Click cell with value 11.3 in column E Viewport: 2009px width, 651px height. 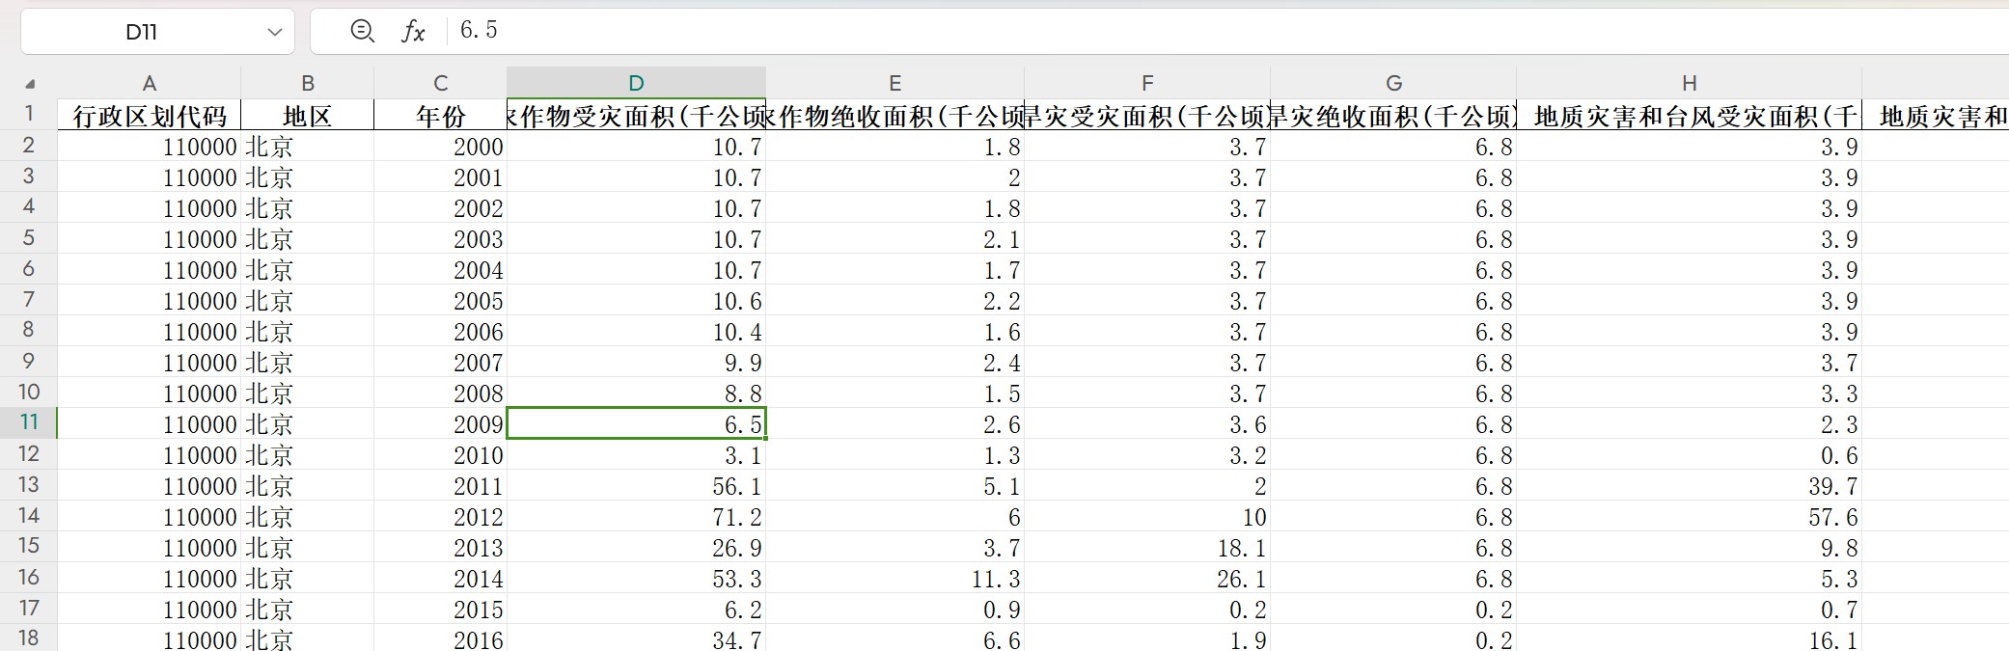(x=895, y=579)
